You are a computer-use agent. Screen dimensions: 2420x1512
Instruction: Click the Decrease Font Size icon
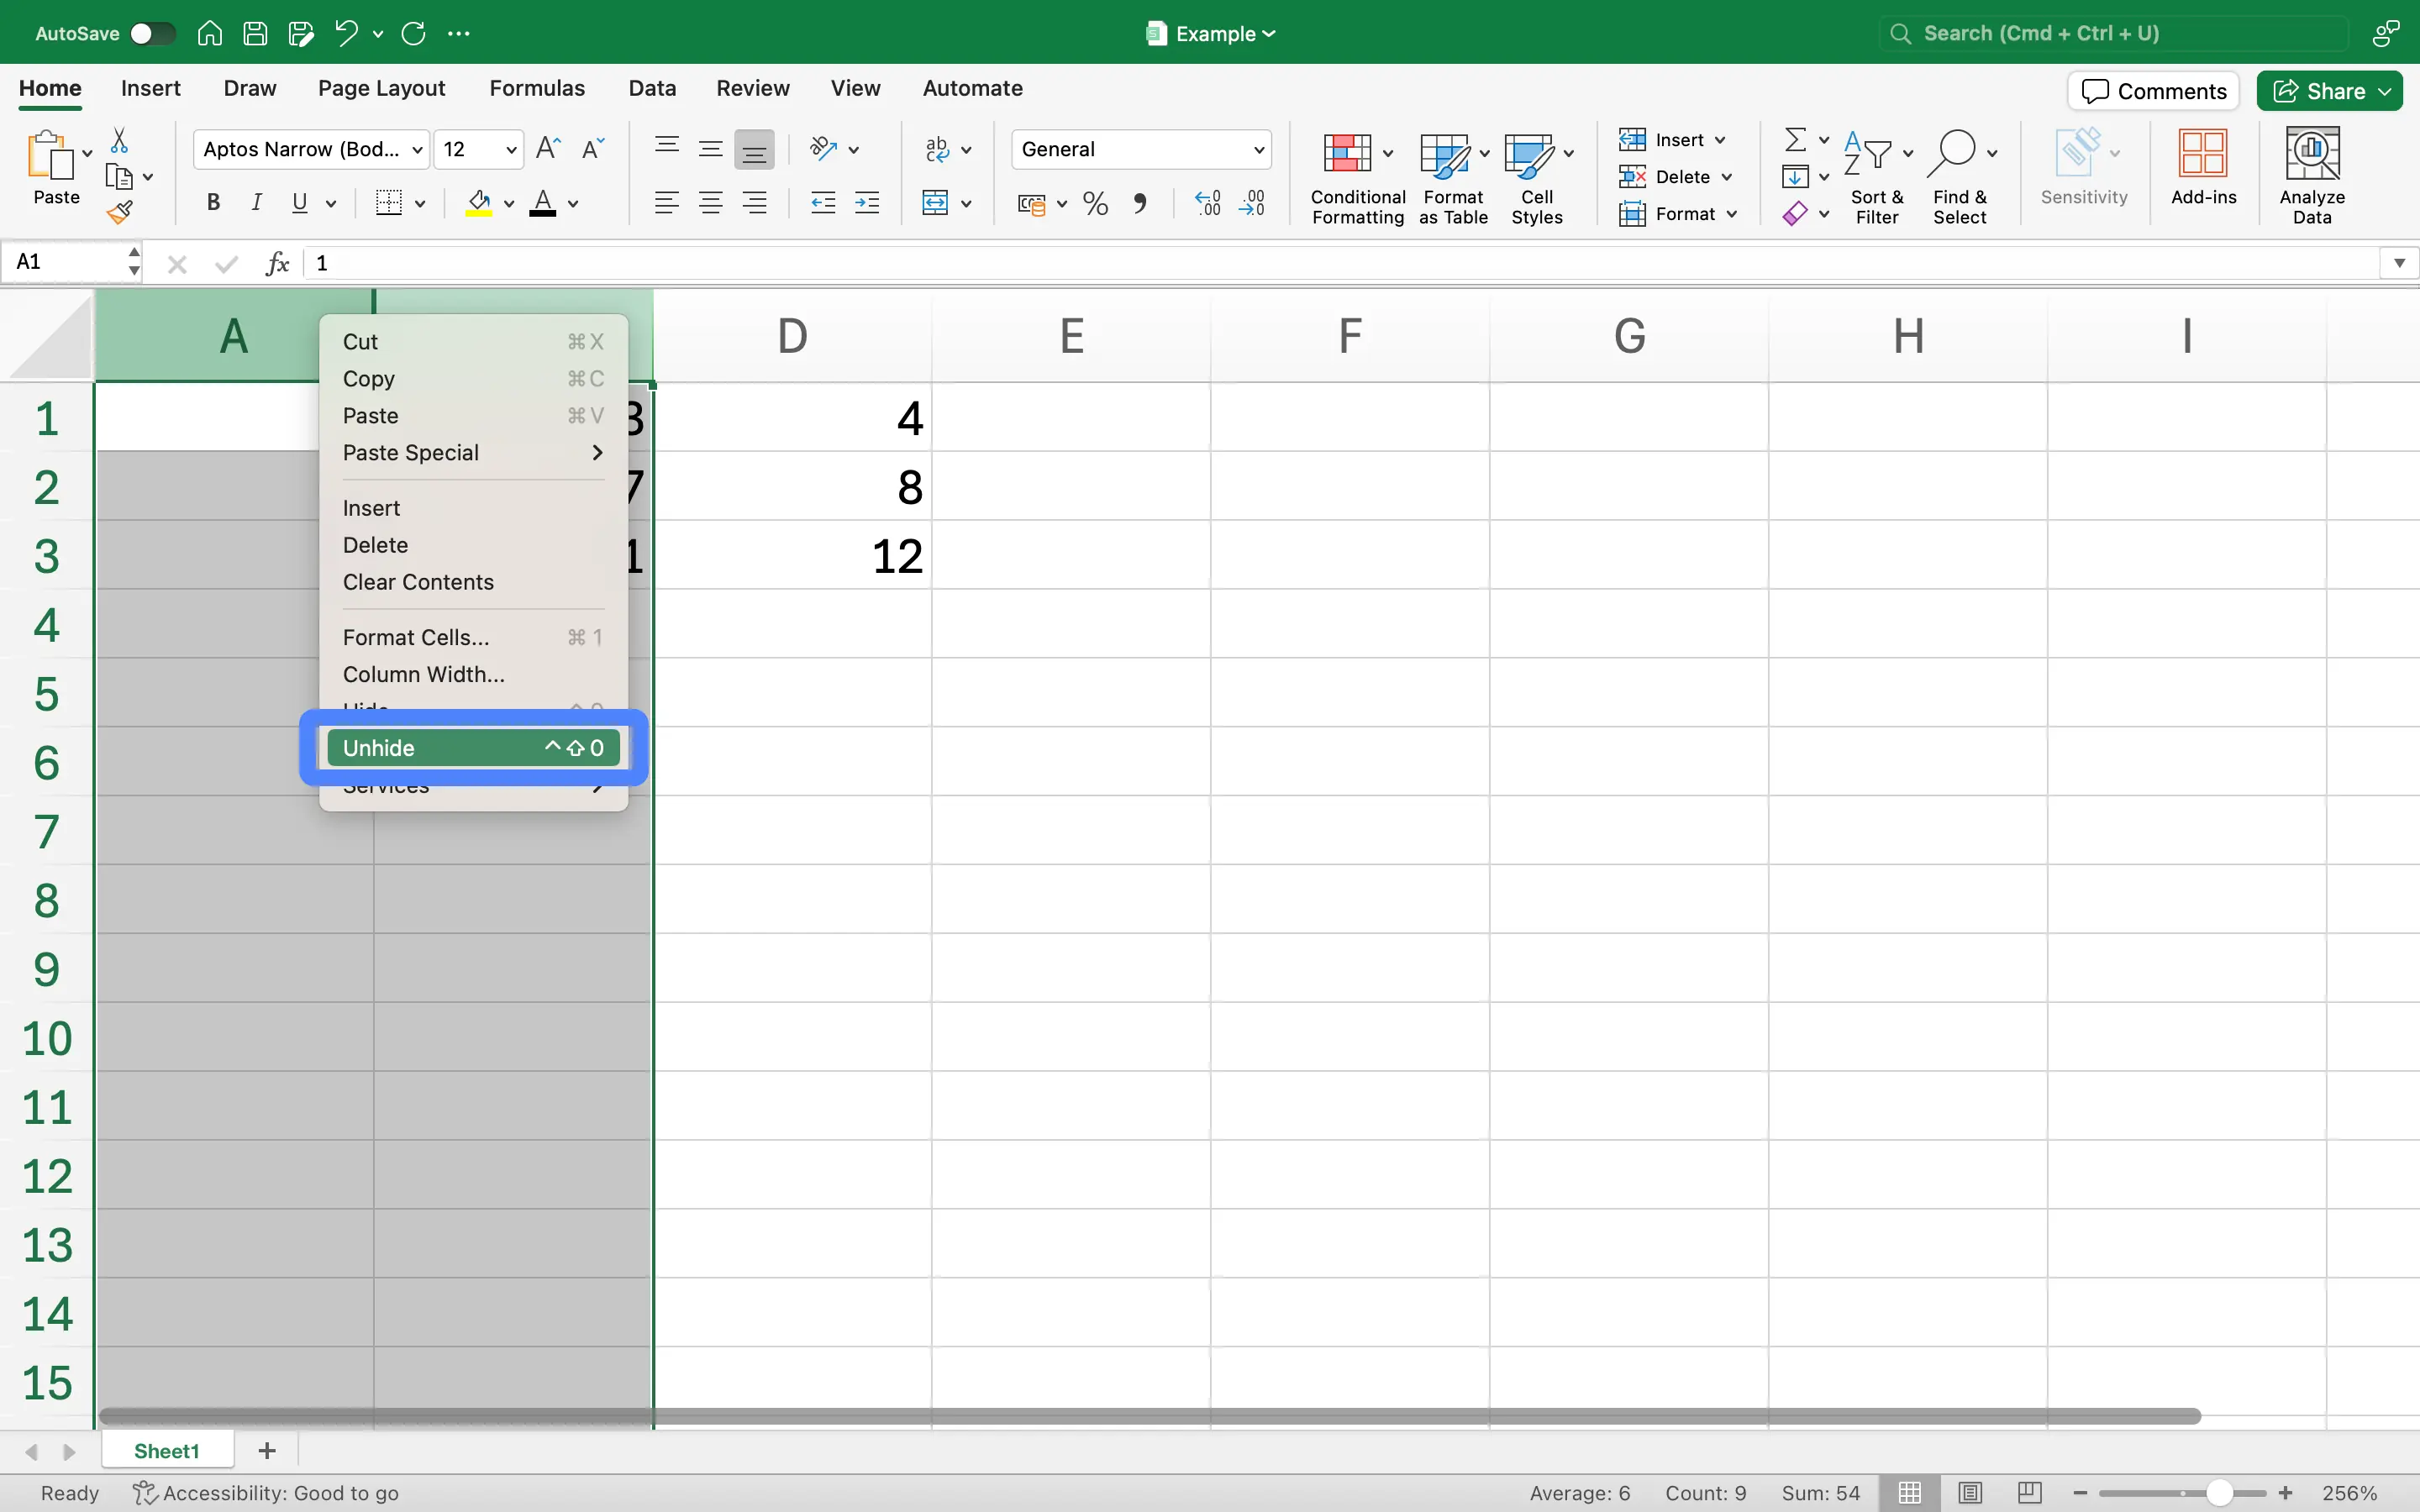click(593, 149)
